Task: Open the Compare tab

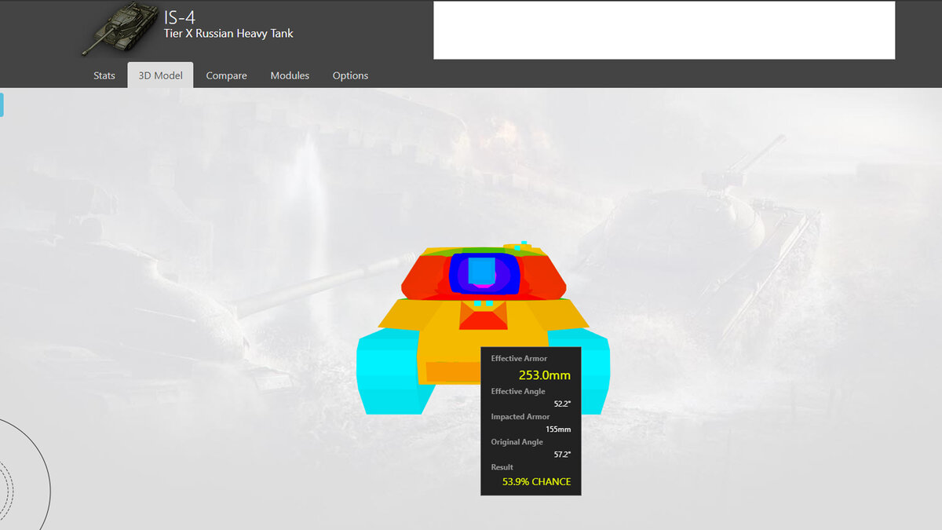Action: tap(226, 75)
